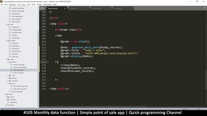Open admin.view.php in sidebar
Viewport: 207px width, 116px height.
coord(19,65)
